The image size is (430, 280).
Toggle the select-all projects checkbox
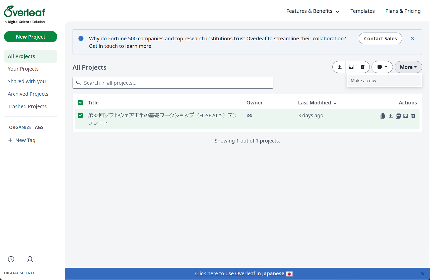[x=80, y=103]
